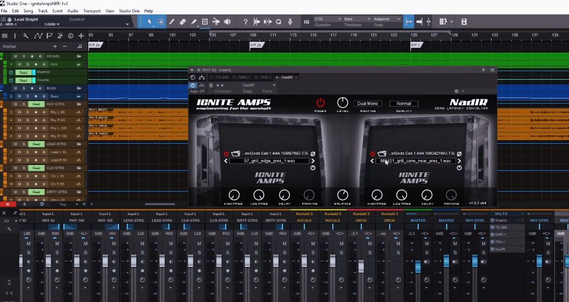The height and width of the screenshot is (302, 569).
Task: Click the Add Tracks plus icon
Action: (x=81, y=35)
